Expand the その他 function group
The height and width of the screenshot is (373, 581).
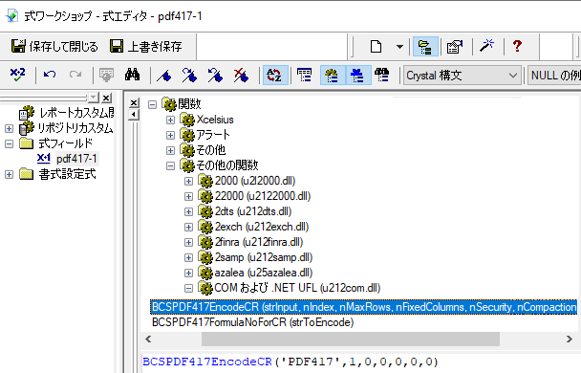[x=170, y=150]
